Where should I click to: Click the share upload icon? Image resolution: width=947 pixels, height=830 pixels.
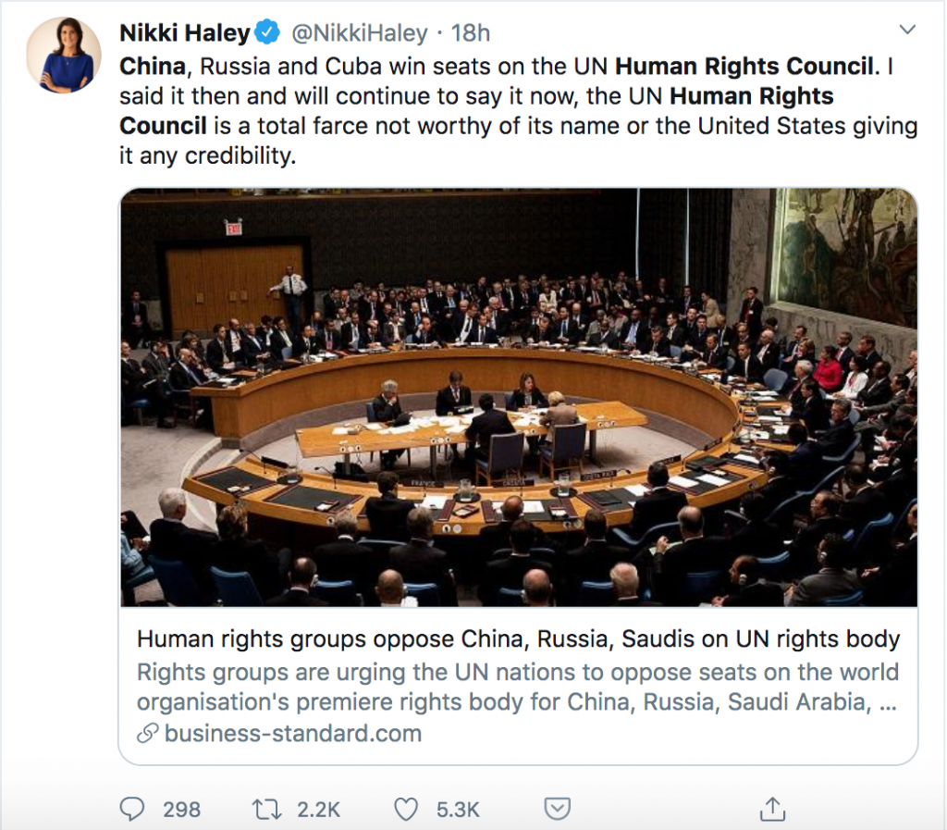click(x=772, y=809)
